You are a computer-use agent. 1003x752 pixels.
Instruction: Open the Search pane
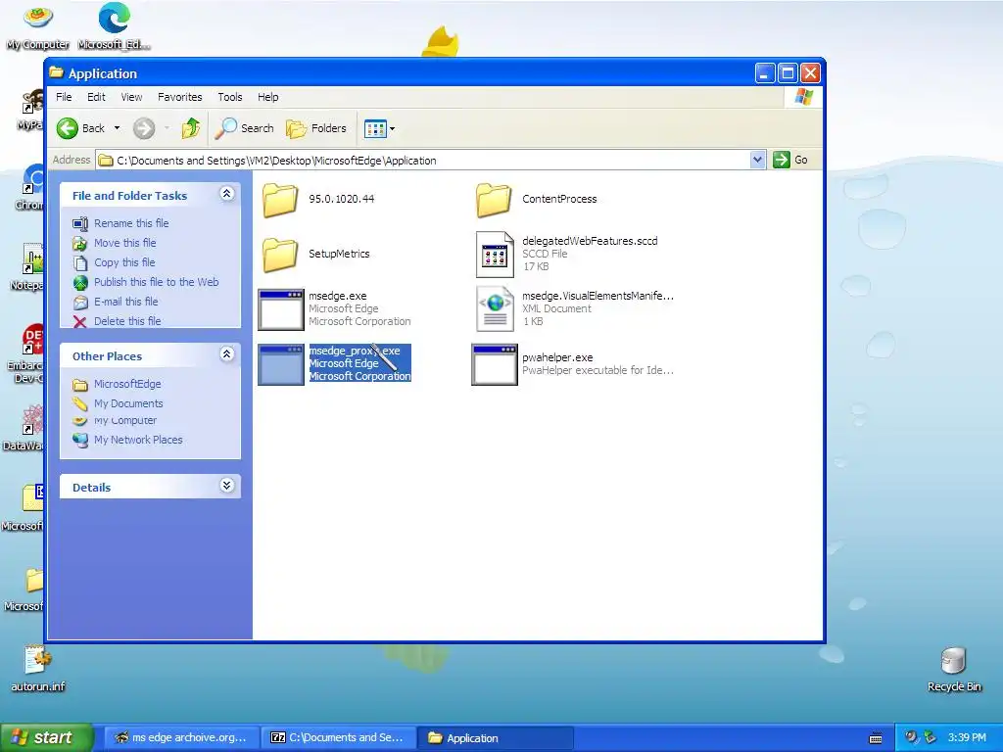pos(244,128)
